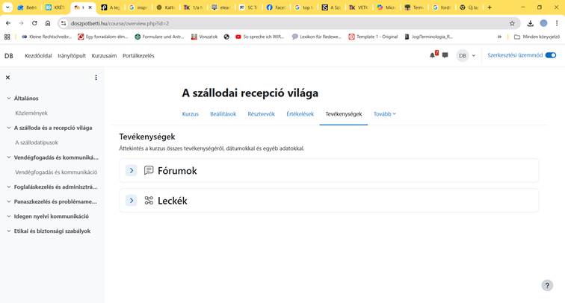565x303 pixels.
Task: Click the browser address bar URL
Action: coord(120,23)
